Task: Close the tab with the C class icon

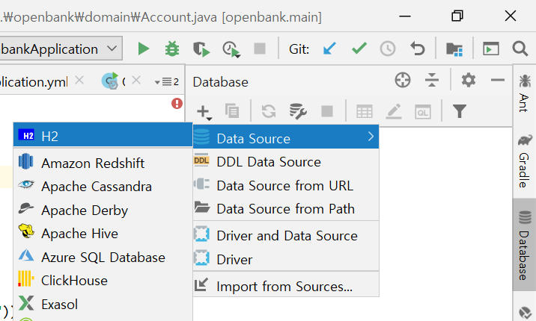Action: click(136, 81)
